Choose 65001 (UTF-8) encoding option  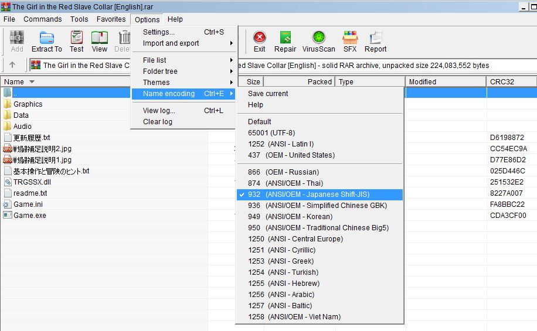(x=271, y=133)
